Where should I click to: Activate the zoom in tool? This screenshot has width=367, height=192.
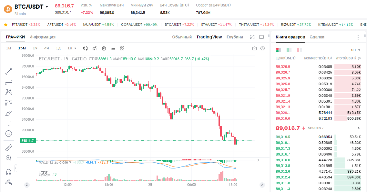coord(9,158)
